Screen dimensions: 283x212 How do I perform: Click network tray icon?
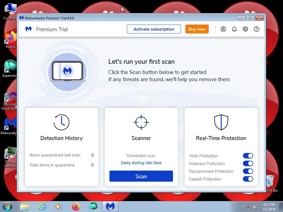248,207
